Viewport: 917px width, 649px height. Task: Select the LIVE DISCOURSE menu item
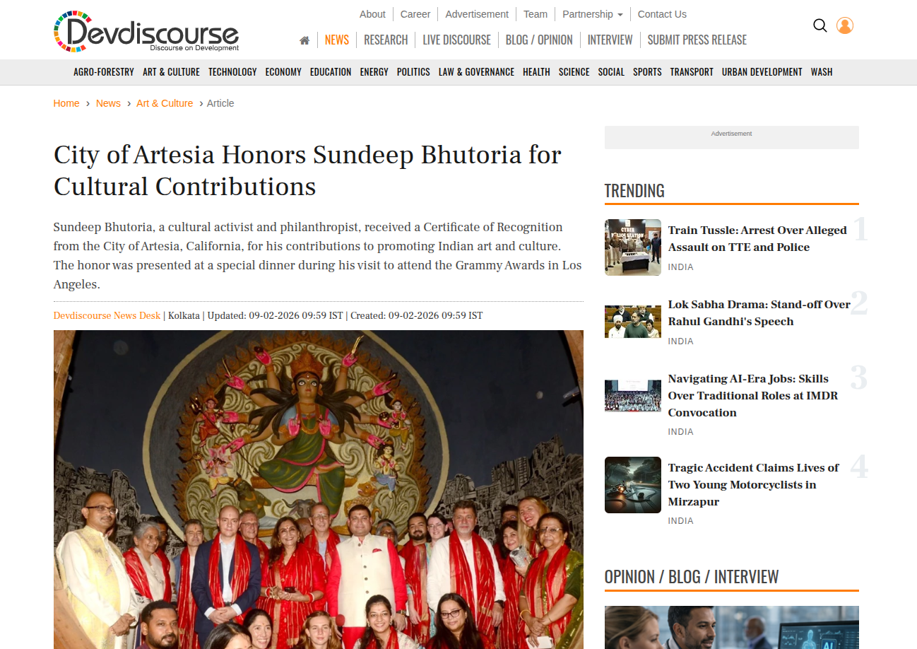(x=456, y=40)
